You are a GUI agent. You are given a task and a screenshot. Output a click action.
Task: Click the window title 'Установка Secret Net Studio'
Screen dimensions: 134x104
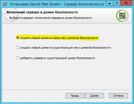pos(35,4)
